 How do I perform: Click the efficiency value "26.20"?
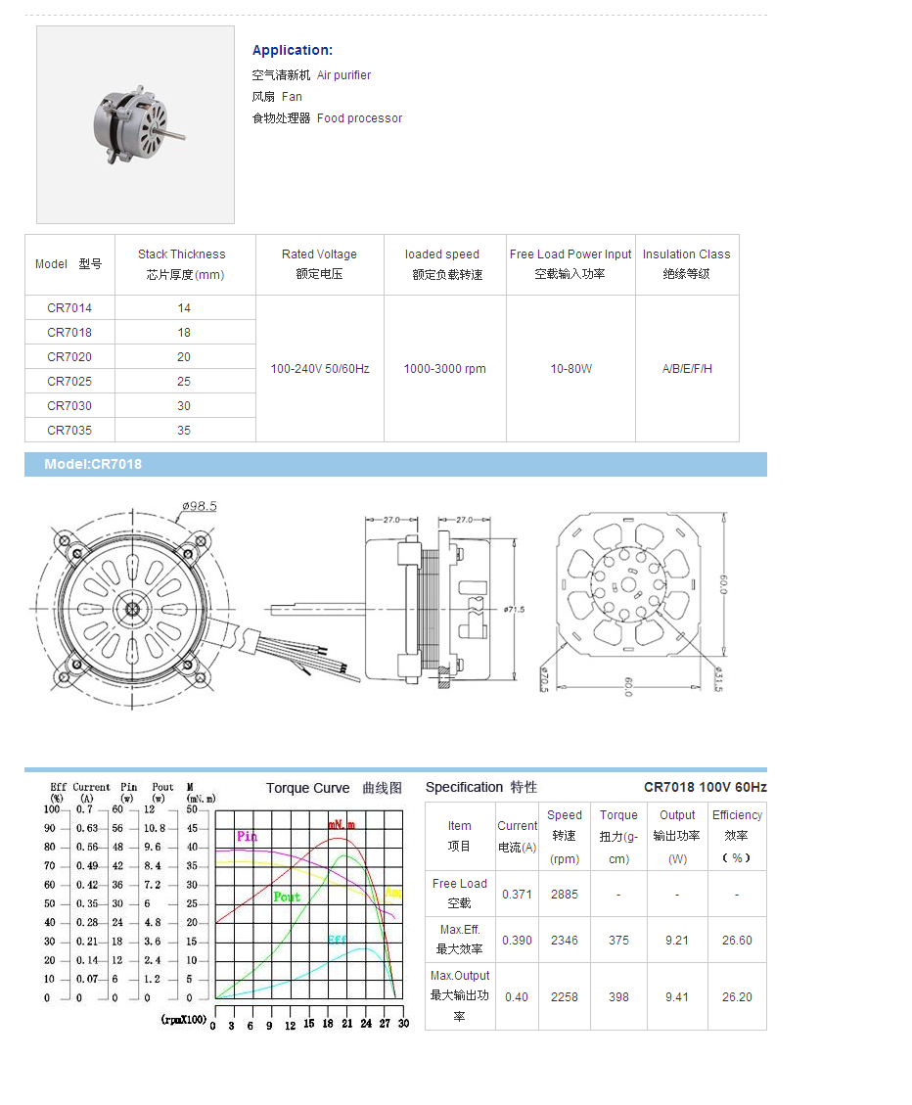click(737, 997)
